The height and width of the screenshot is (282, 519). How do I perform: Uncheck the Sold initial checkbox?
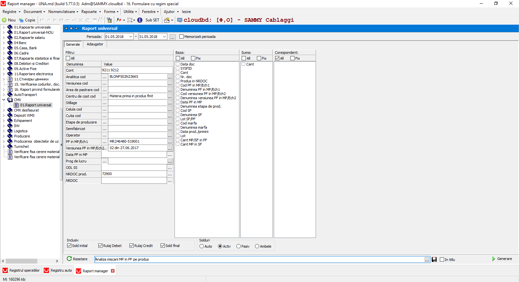(x=69, y=246)
